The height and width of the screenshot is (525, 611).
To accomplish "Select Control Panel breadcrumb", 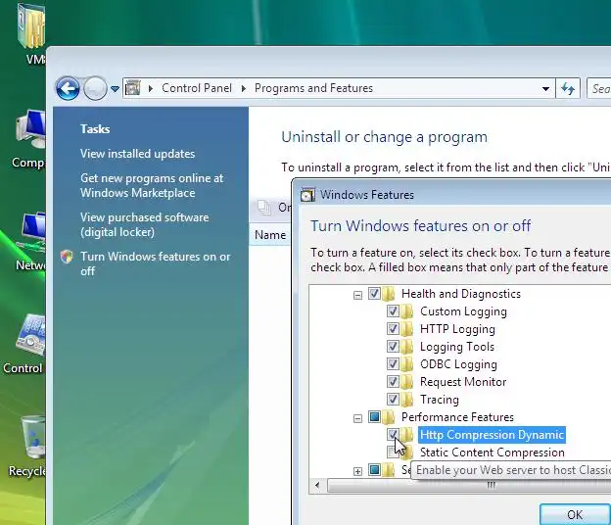I will 197,88.
